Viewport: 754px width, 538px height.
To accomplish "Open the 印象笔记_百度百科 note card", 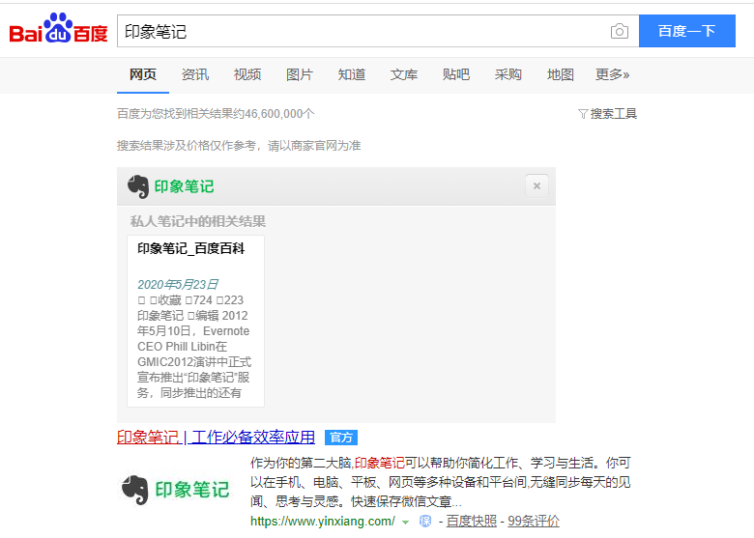I will (x=195, y=321).
